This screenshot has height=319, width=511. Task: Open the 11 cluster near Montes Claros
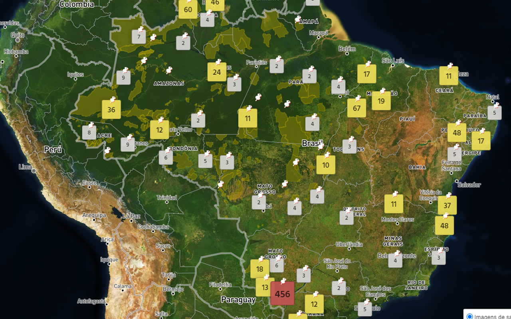tap(394, 204)
